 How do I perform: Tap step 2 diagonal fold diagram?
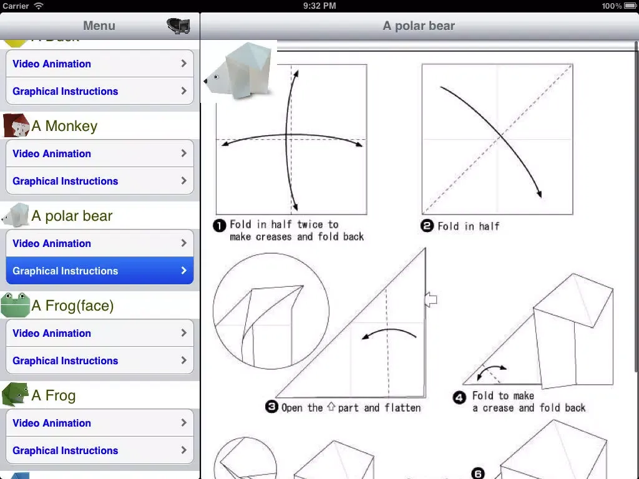point(497,139)
